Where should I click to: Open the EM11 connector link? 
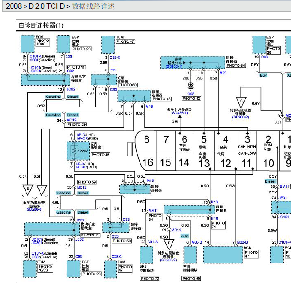284,186
